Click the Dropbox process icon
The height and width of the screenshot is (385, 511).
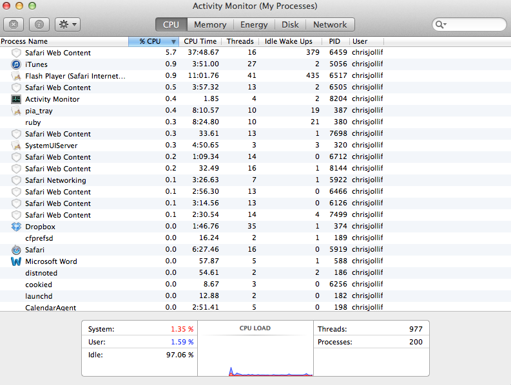click(x=16, y=227)
